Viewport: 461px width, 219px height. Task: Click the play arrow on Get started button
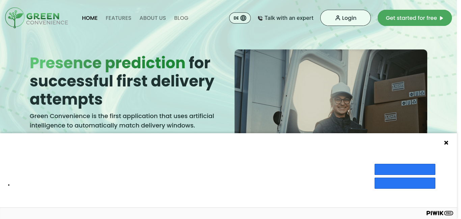[441, 18]
